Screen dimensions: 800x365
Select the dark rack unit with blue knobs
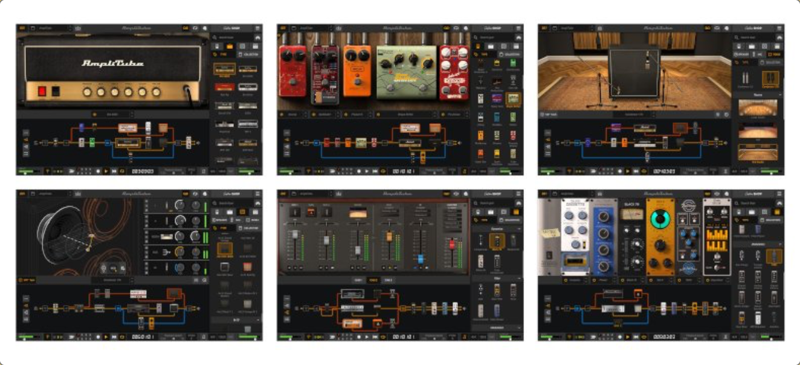point(688,236)
